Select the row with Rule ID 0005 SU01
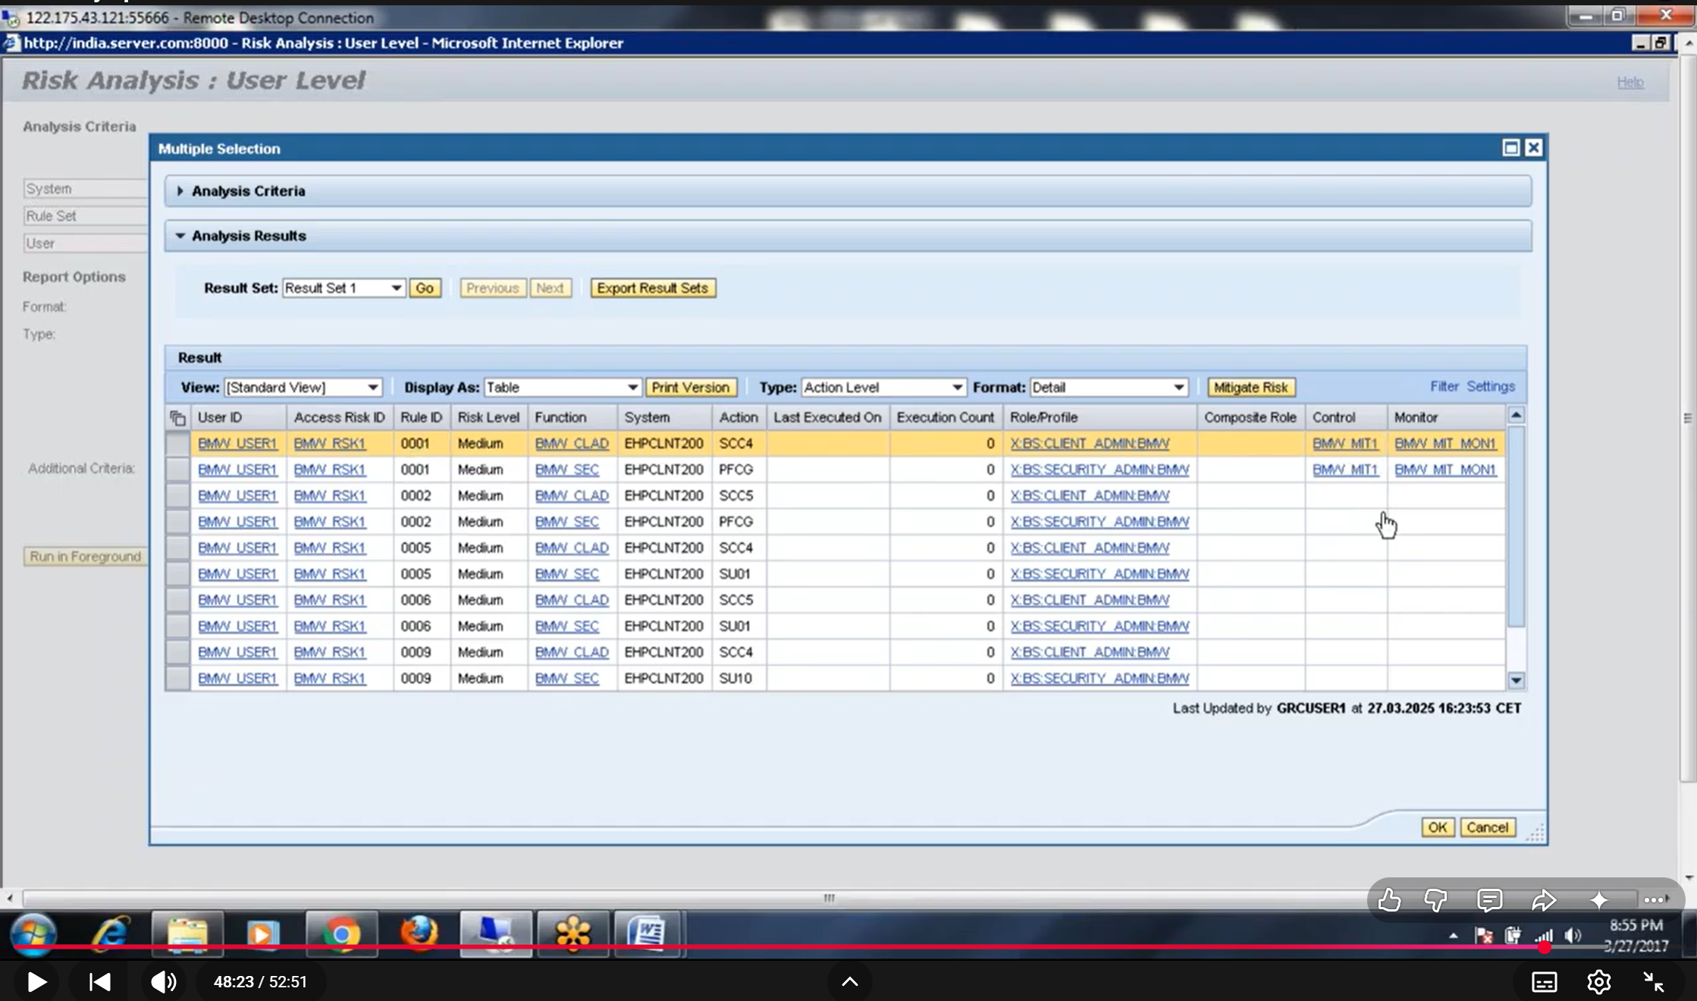Screen dimensions: 1697x1001 click(x=177, y=574)
